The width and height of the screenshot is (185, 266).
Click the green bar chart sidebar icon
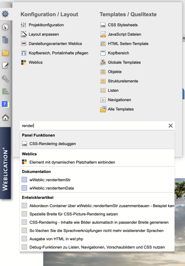click(x=6, y=92)
